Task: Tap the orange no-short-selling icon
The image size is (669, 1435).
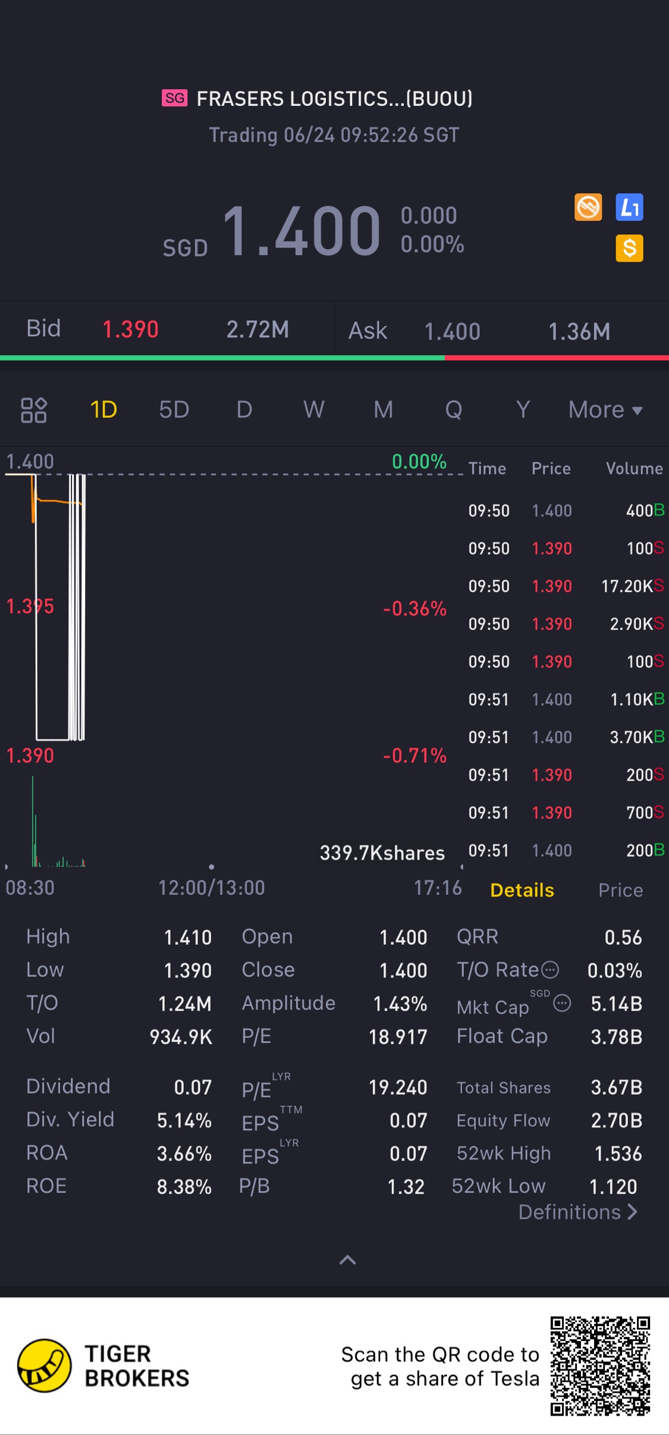Action: click(588, 208)
